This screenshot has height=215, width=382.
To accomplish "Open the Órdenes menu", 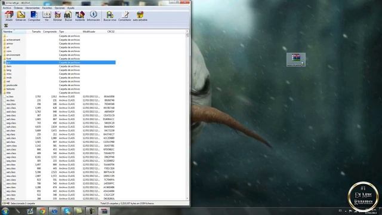I will tap(18, 8).
